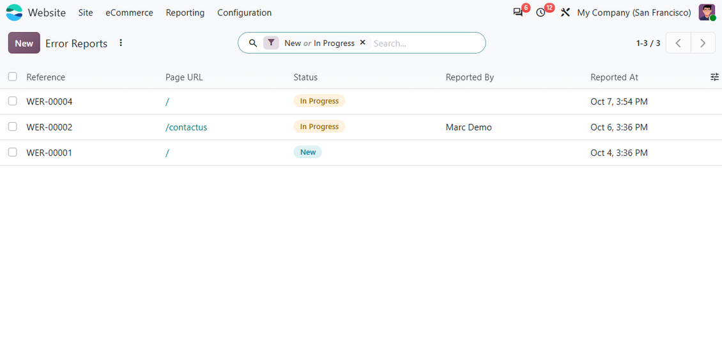Sort by the Reported At column header
Viewport: 722px width, 342px height.
(614, 77)
